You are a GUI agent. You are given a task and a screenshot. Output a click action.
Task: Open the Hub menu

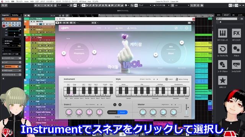click(x=89, y=2)
